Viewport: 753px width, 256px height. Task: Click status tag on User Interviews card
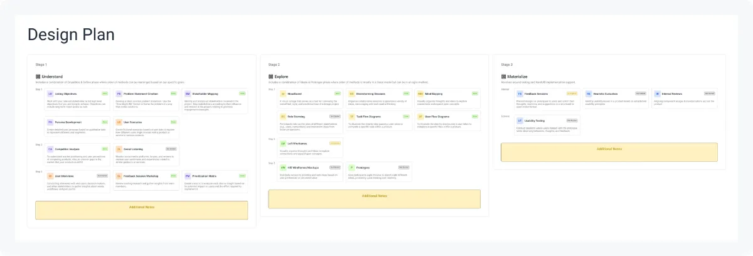(102, 176)
